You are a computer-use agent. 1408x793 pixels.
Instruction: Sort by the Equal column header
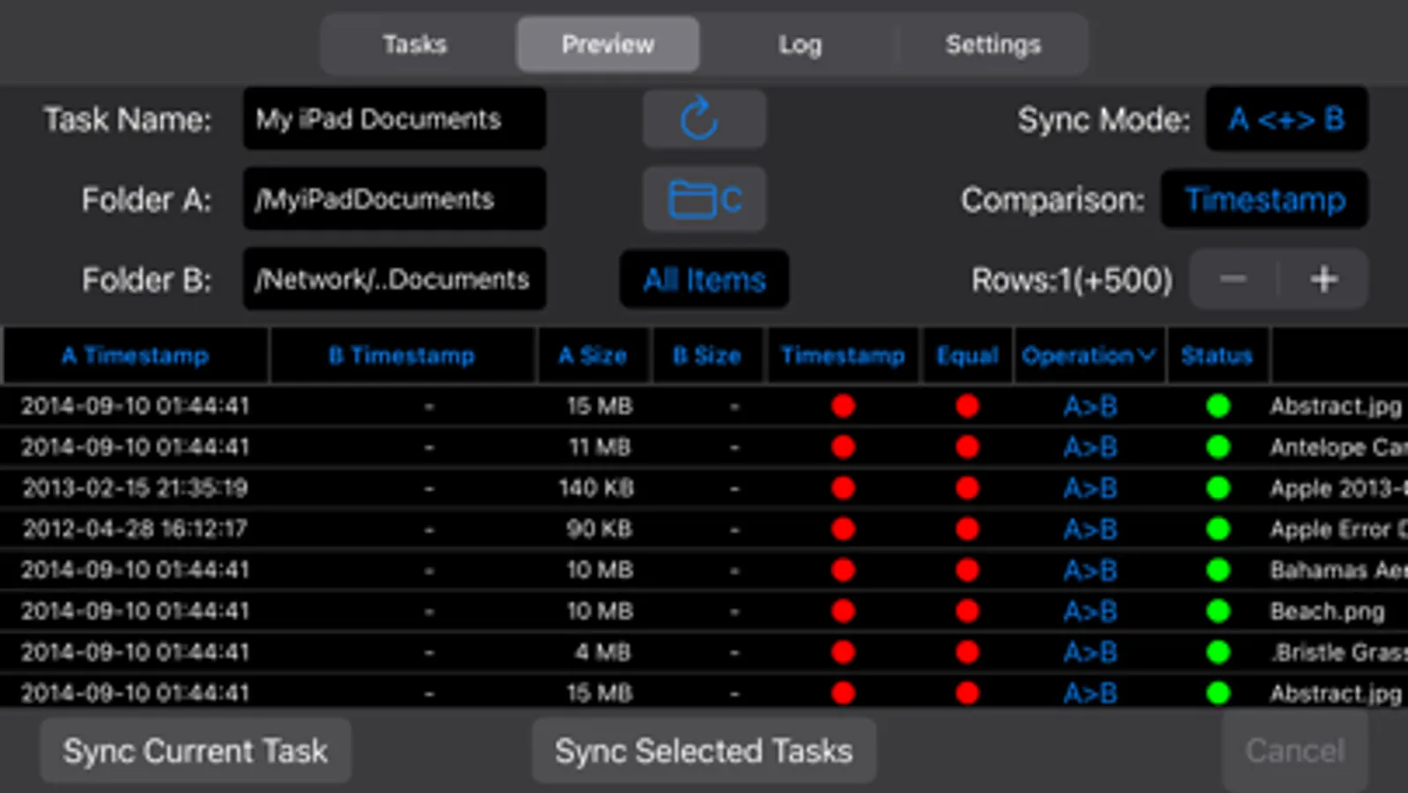pos(967,355)
